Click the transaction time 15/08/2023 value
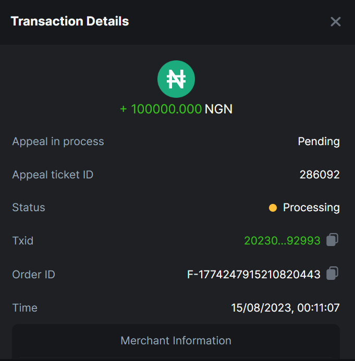This screenshot has width=355, height=361. 285,308
